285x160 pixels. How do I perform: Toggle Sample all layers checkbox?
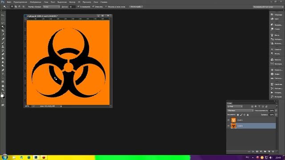(x=106, y=7)
